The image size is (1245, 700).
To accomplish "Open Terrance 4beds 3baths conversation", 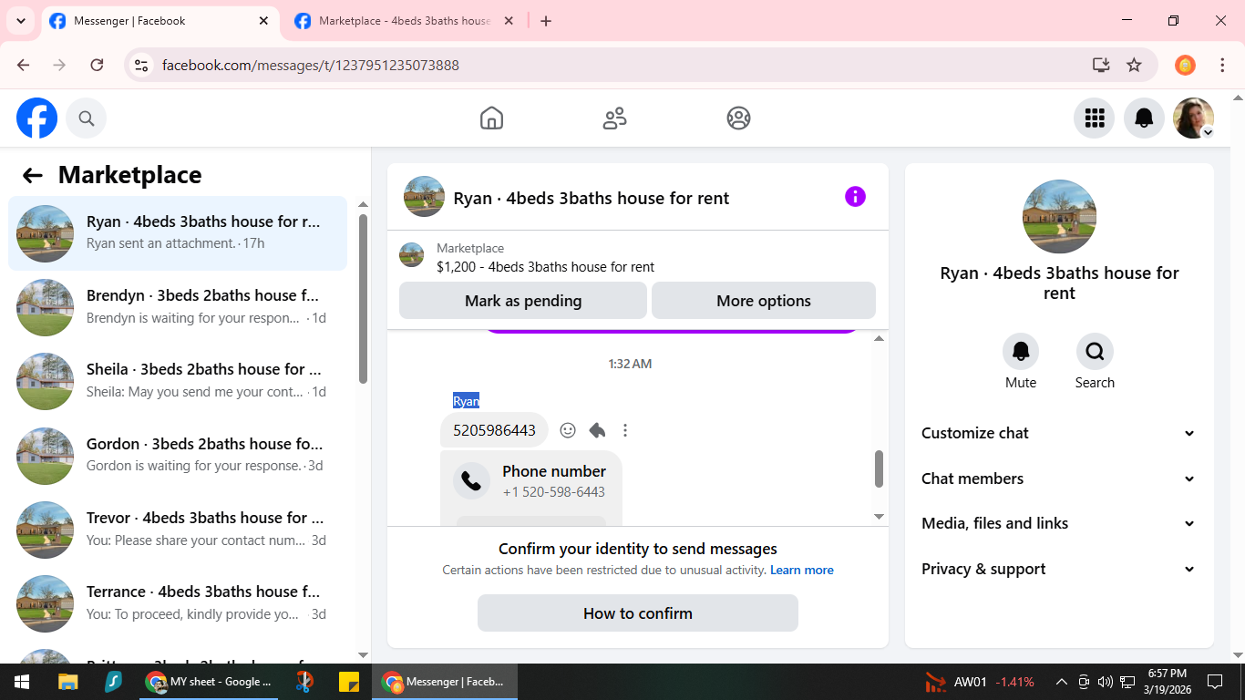I will (x=178, y=603).
